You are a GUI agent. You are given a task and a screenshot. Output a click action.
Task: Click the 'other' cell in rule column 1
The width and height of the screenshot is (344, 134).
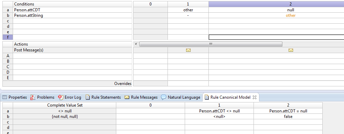coord(188,10)
